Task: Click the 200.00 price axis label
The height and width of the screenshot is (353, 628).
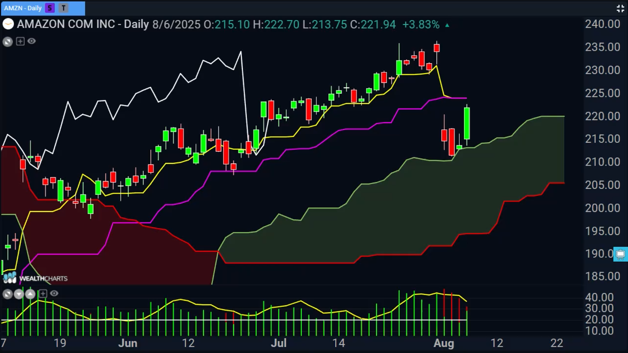Action: (603, 208)
